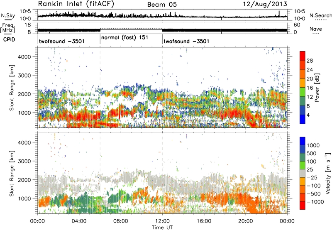Click the '-100' tick on Velocity colorbar
This screenshot has height=230, width=332.
313,186
